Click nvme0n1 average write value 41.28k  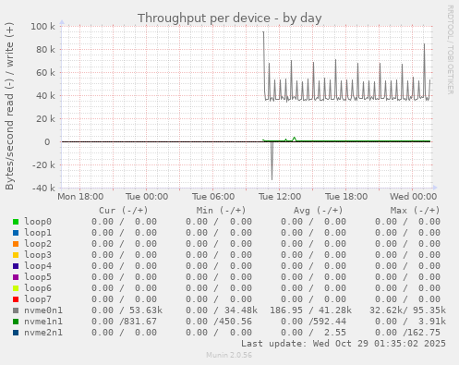335,310
